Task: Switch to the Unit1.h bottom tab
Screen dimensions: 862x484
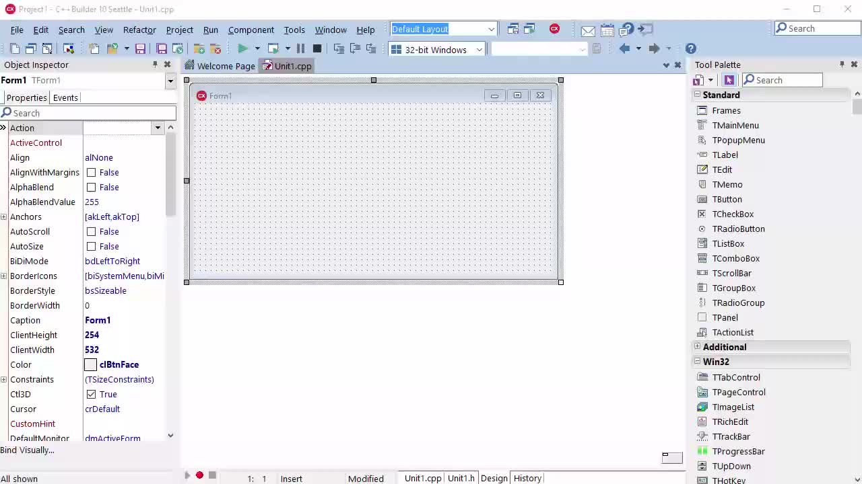Action: pos(461,478)
